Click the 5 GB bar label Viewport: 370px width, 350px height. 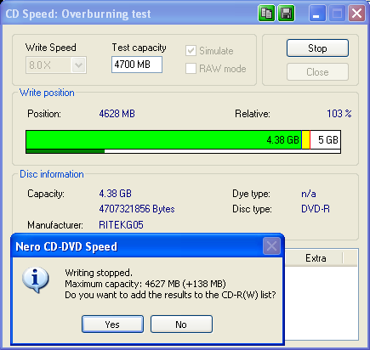point(328,140)
